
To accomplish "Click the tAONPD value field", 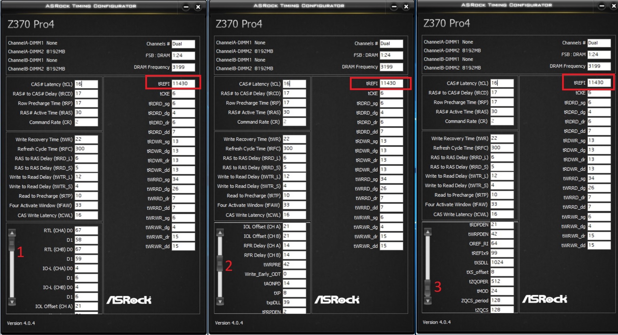I will coord(294,283).
